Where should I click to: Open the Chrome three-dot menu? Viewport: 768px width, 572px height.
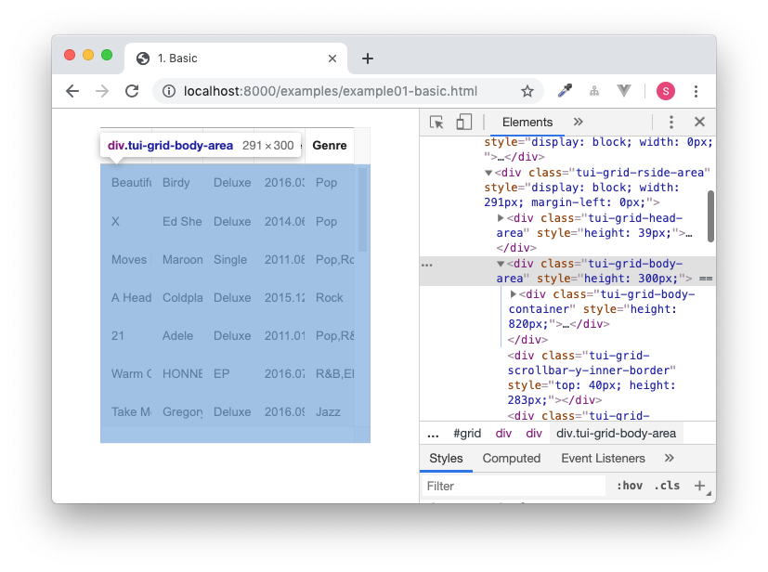[696, 91]
